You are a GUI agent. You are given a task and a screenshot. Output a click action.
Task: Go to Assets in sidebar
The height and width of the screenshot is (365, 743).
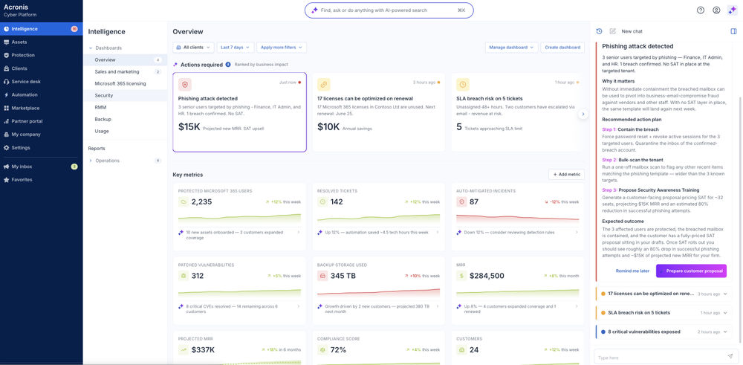(41, 42)
